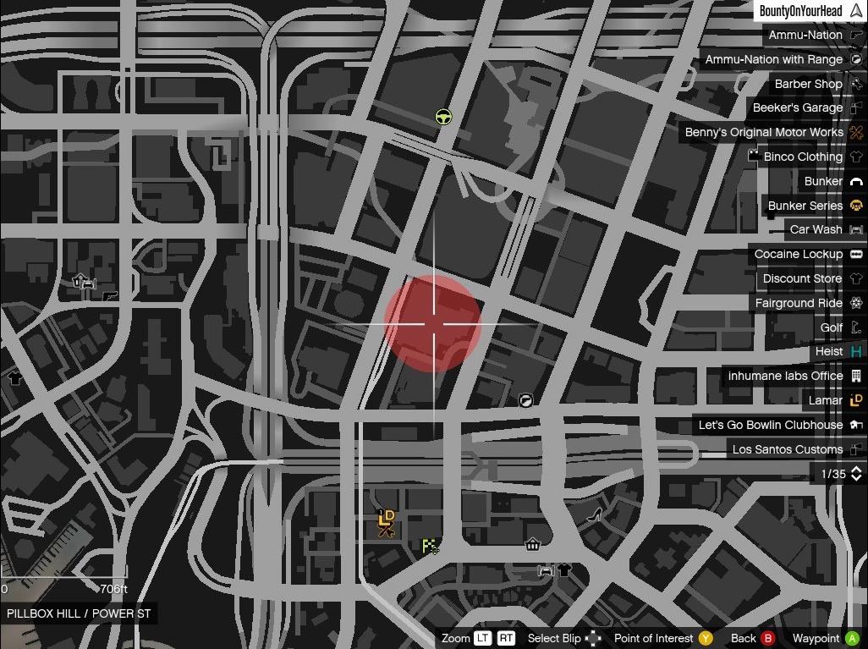Select the BountyOnYourHead player entry
This screenshot has width=868, height=649.
[x=800, y=11]
